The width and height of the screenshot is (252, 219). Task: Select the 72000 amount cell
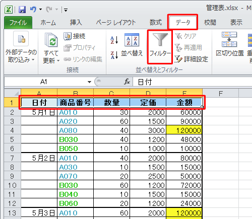click(184, 185)
